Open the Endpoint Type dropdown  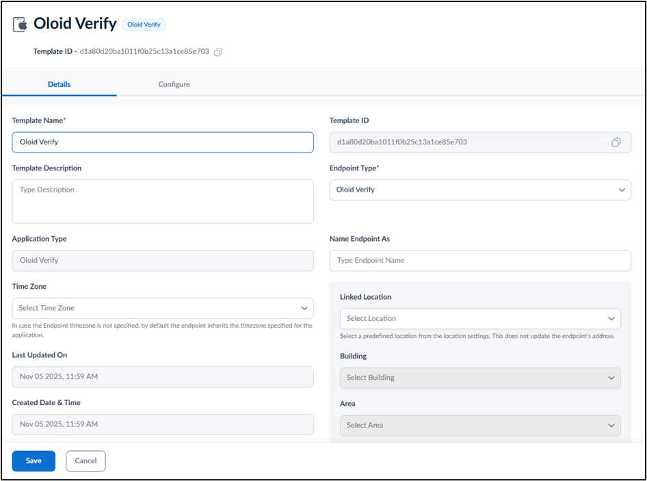(x=480, y=190)
